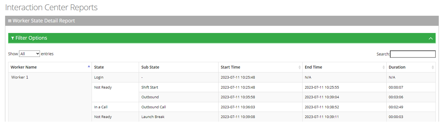Click the Interaction Center Reports page heading
The height and width of the screenshot is (126, 442).
51,7
